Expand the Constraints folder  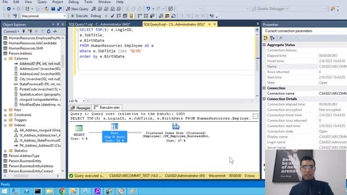coord(5,115)
